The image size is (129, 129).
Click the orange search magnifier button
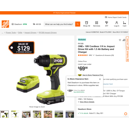click(x=78, y=24)
